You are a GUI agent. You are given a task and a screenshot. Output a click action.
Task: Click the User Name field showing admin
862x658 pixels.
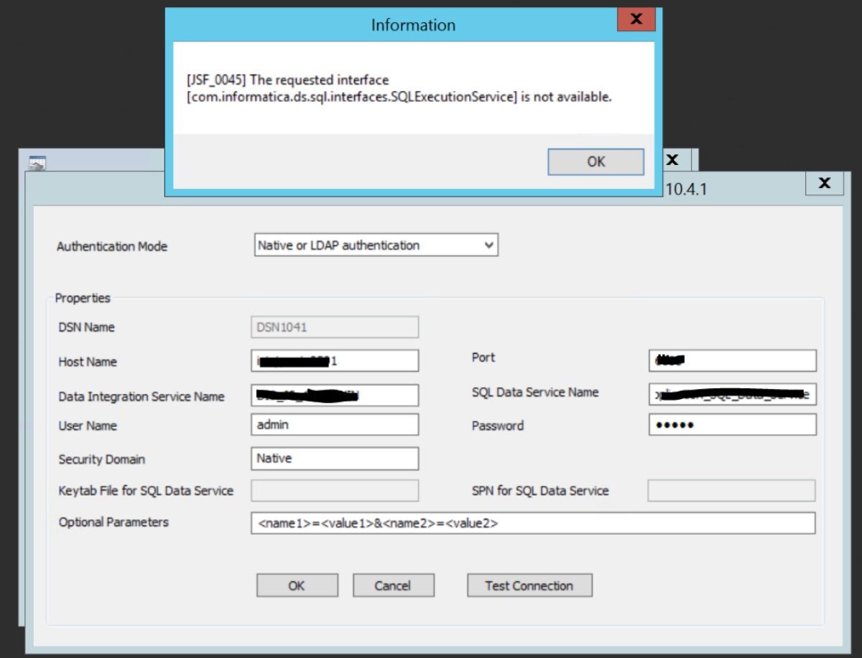[x=334, y=424]
